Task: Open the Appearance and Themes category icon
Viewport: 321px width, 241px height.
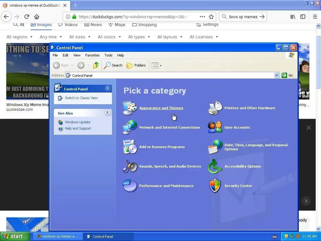Action: coord(130,108)
